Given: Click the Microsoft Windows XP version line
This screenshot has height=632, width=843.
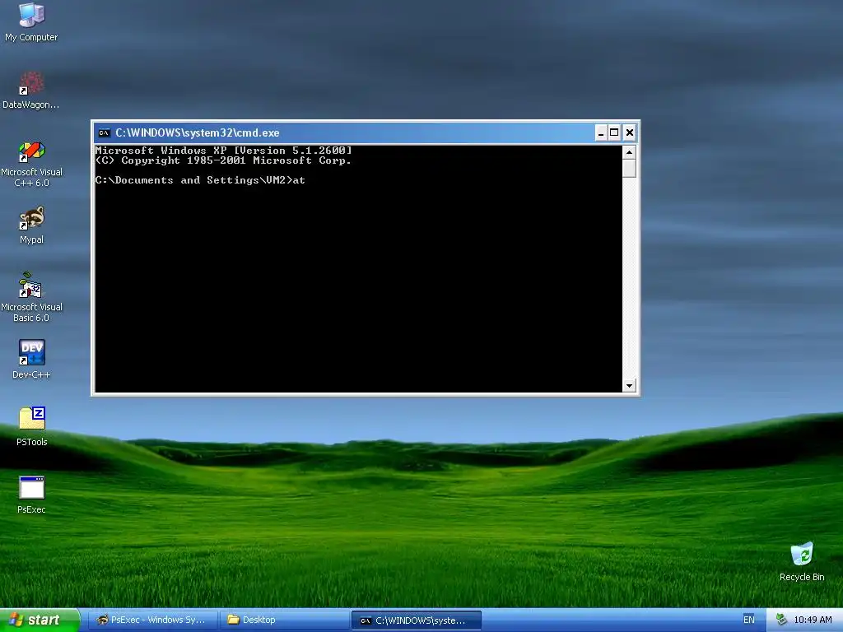Looking at the screenshot, I should 224,150.
